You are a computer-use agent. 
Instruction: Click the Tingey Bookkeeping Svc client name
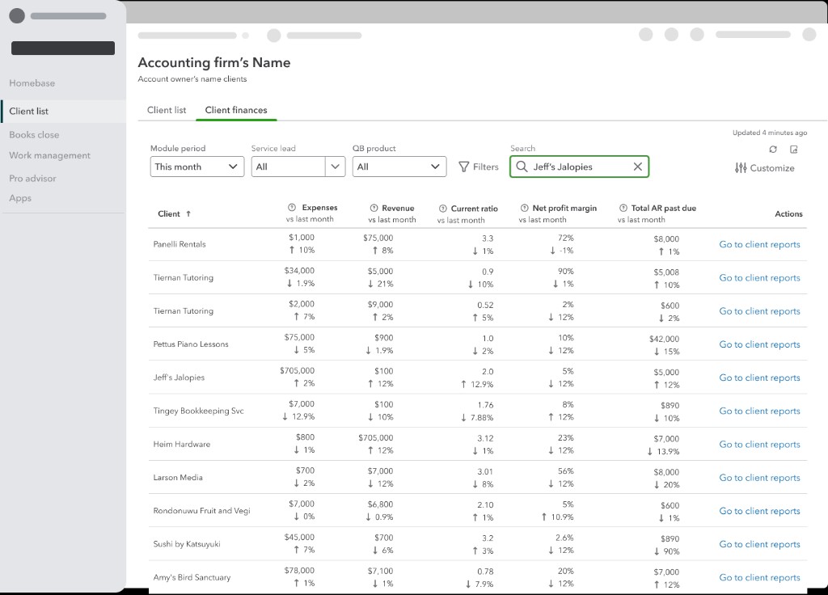(x=199, y=411)
